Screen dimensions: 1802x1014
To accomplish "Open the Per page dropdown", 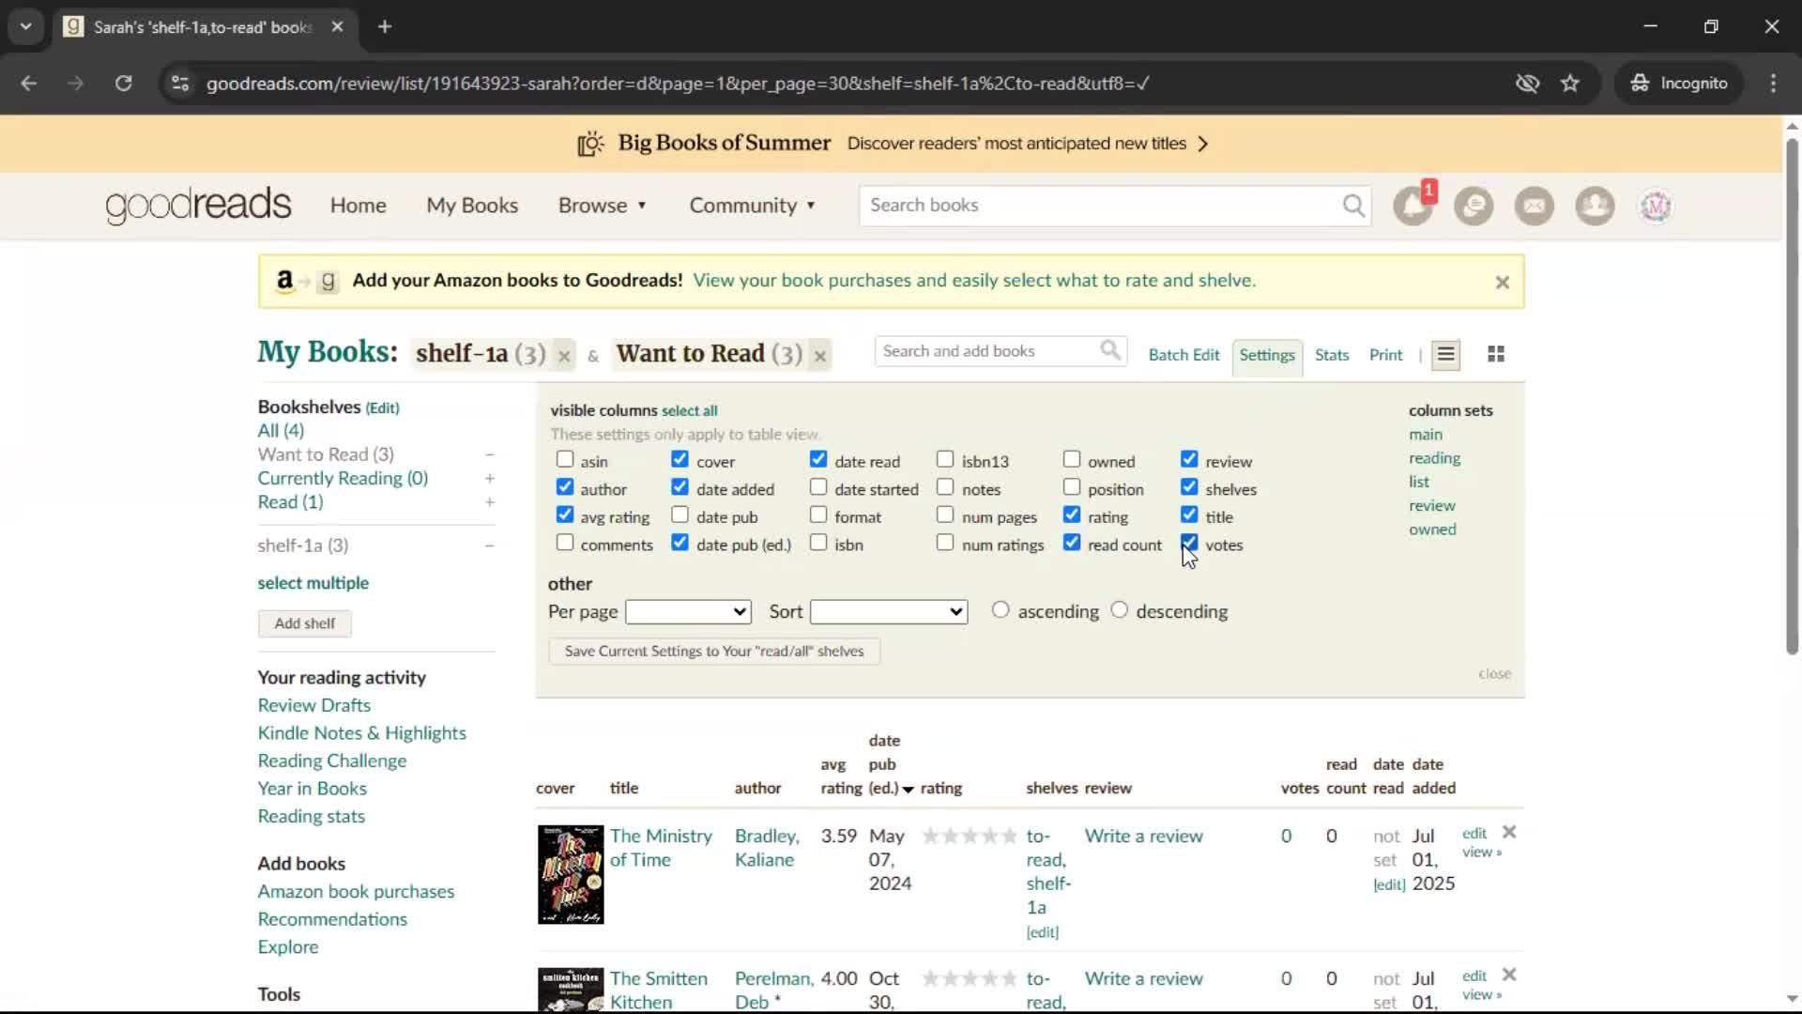I will [688, 612].
